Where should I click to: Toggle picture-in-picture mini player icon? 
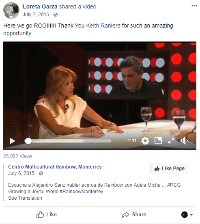coord(158,141)
